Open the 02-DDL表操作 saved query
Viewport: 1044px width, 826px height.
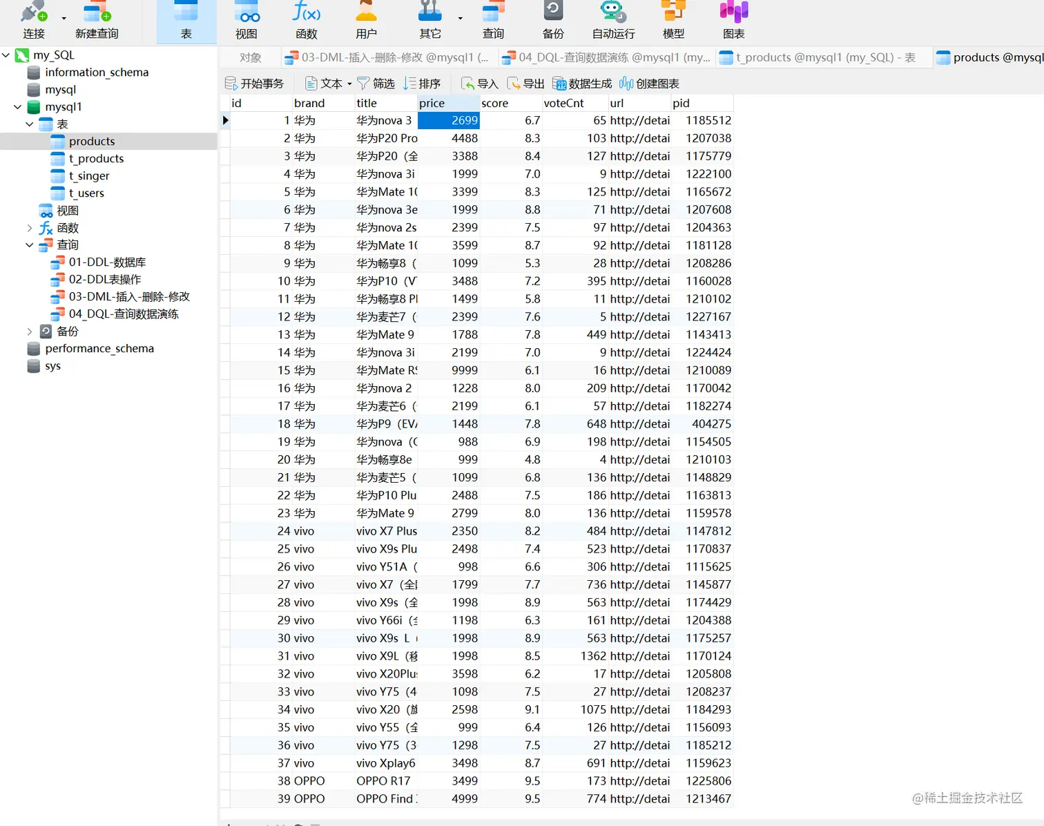click(x=104, y=280)
